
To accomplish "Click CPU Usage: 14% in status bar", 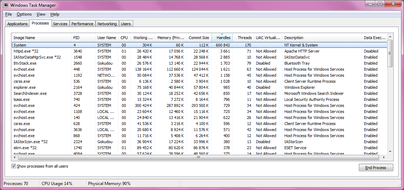I will pyautogui.click(x=57, y=184).
